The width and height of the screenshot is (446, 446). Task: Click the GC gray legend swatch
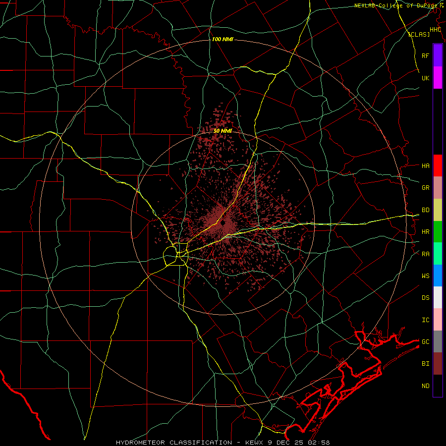pos(438,341)
